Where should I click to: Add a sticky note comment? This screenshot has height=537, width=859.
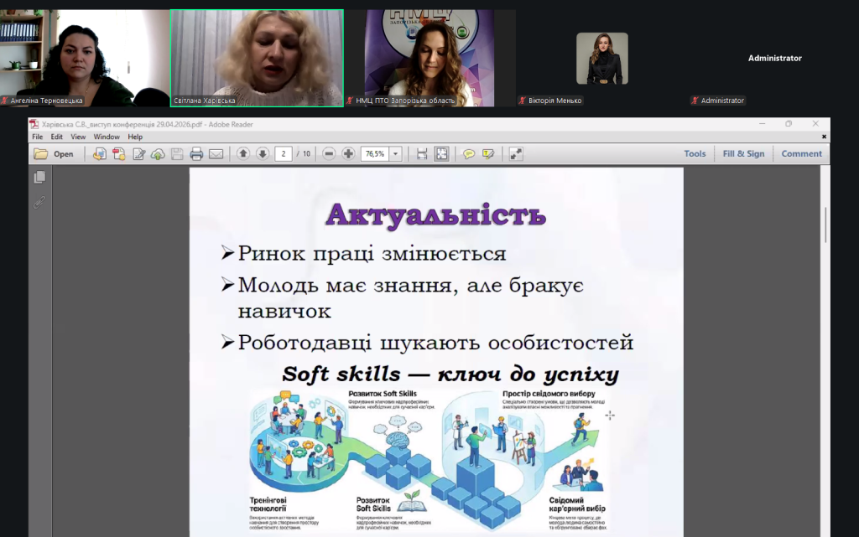coord(469,154)
